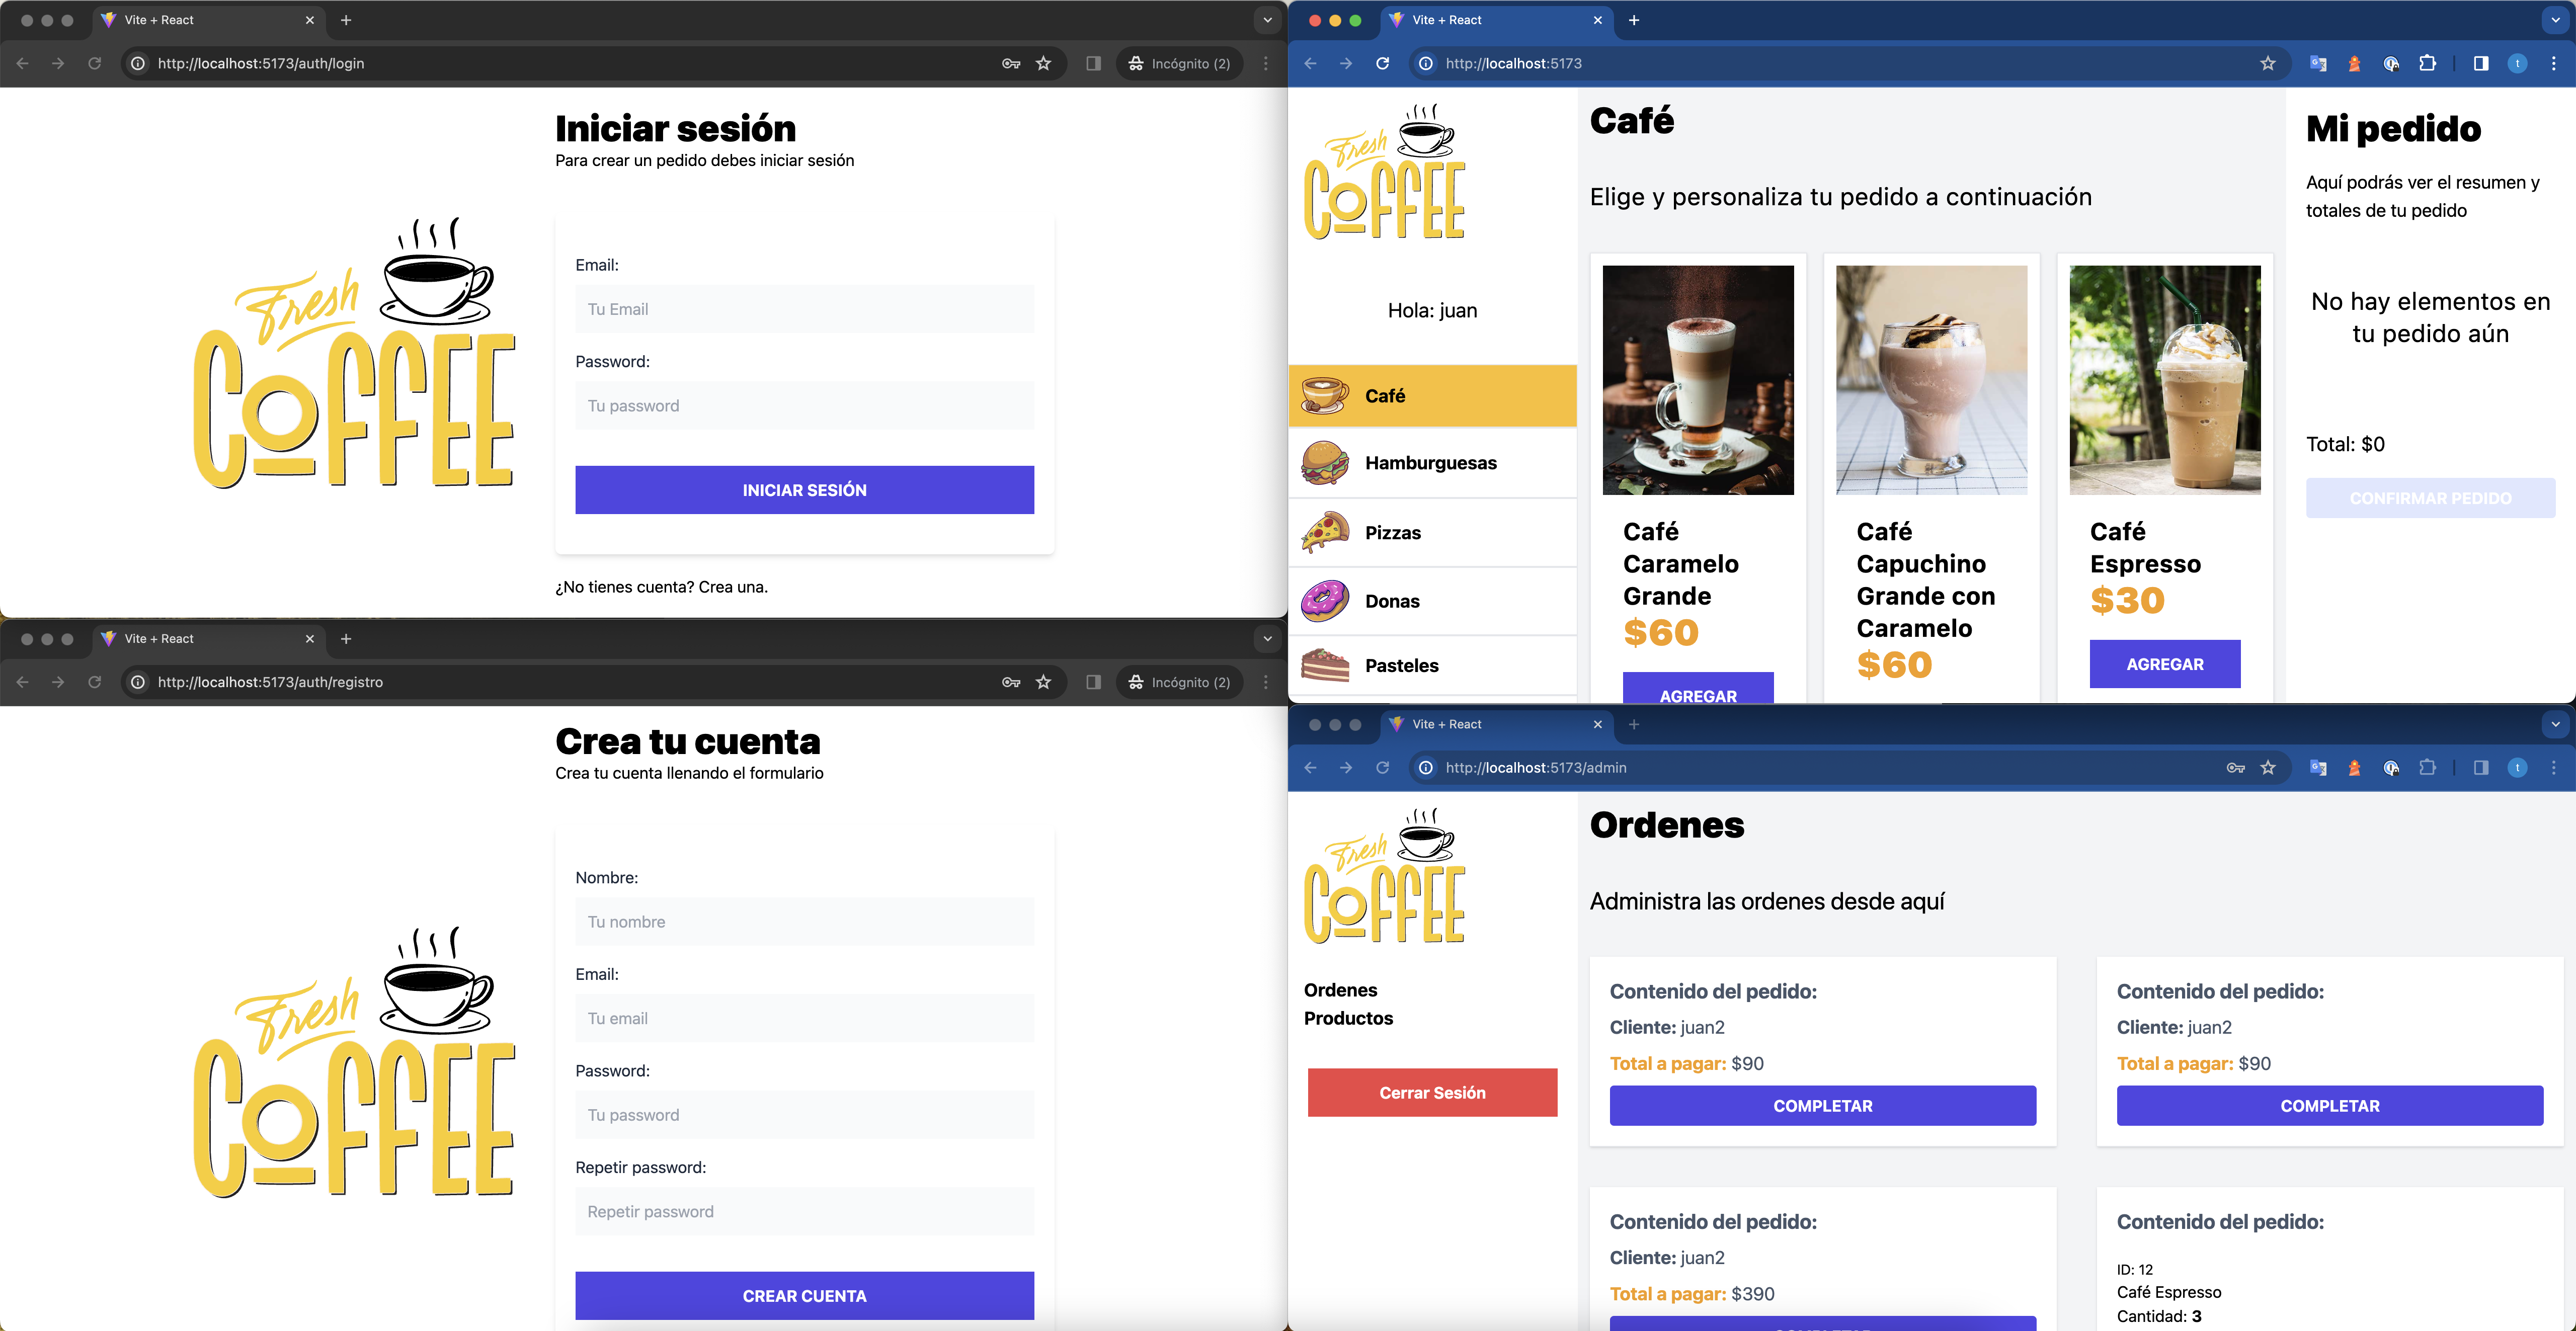Click the key icon in the admin address bar
Viewport: 2576px width, 1331px height.
(2236, 768)
